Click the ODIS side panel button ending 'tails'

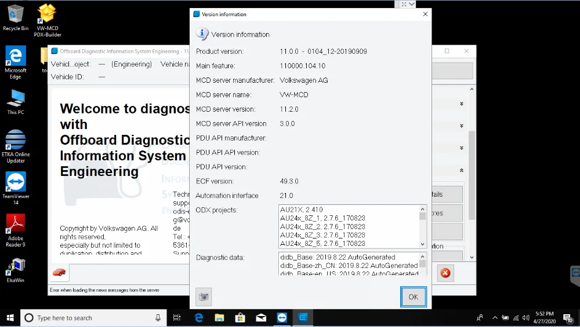pos(447,194)
